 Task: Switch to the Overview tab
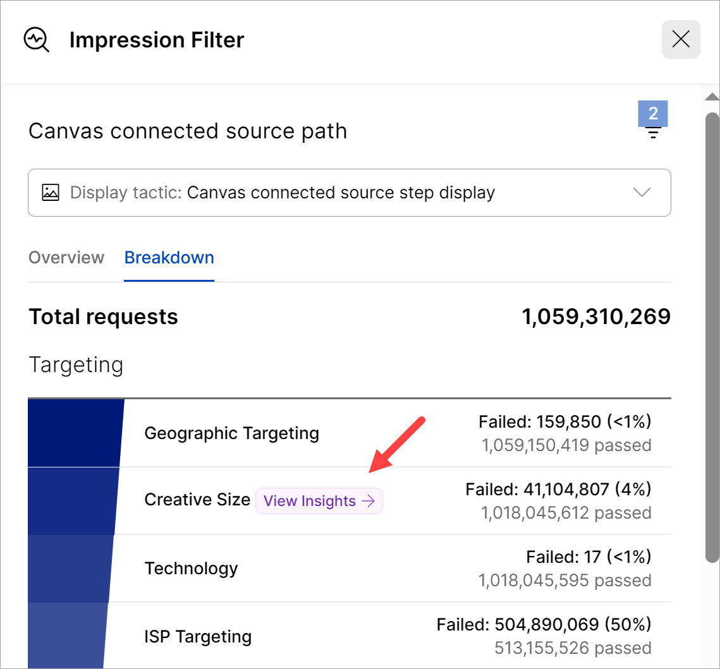tap(66, 258)
